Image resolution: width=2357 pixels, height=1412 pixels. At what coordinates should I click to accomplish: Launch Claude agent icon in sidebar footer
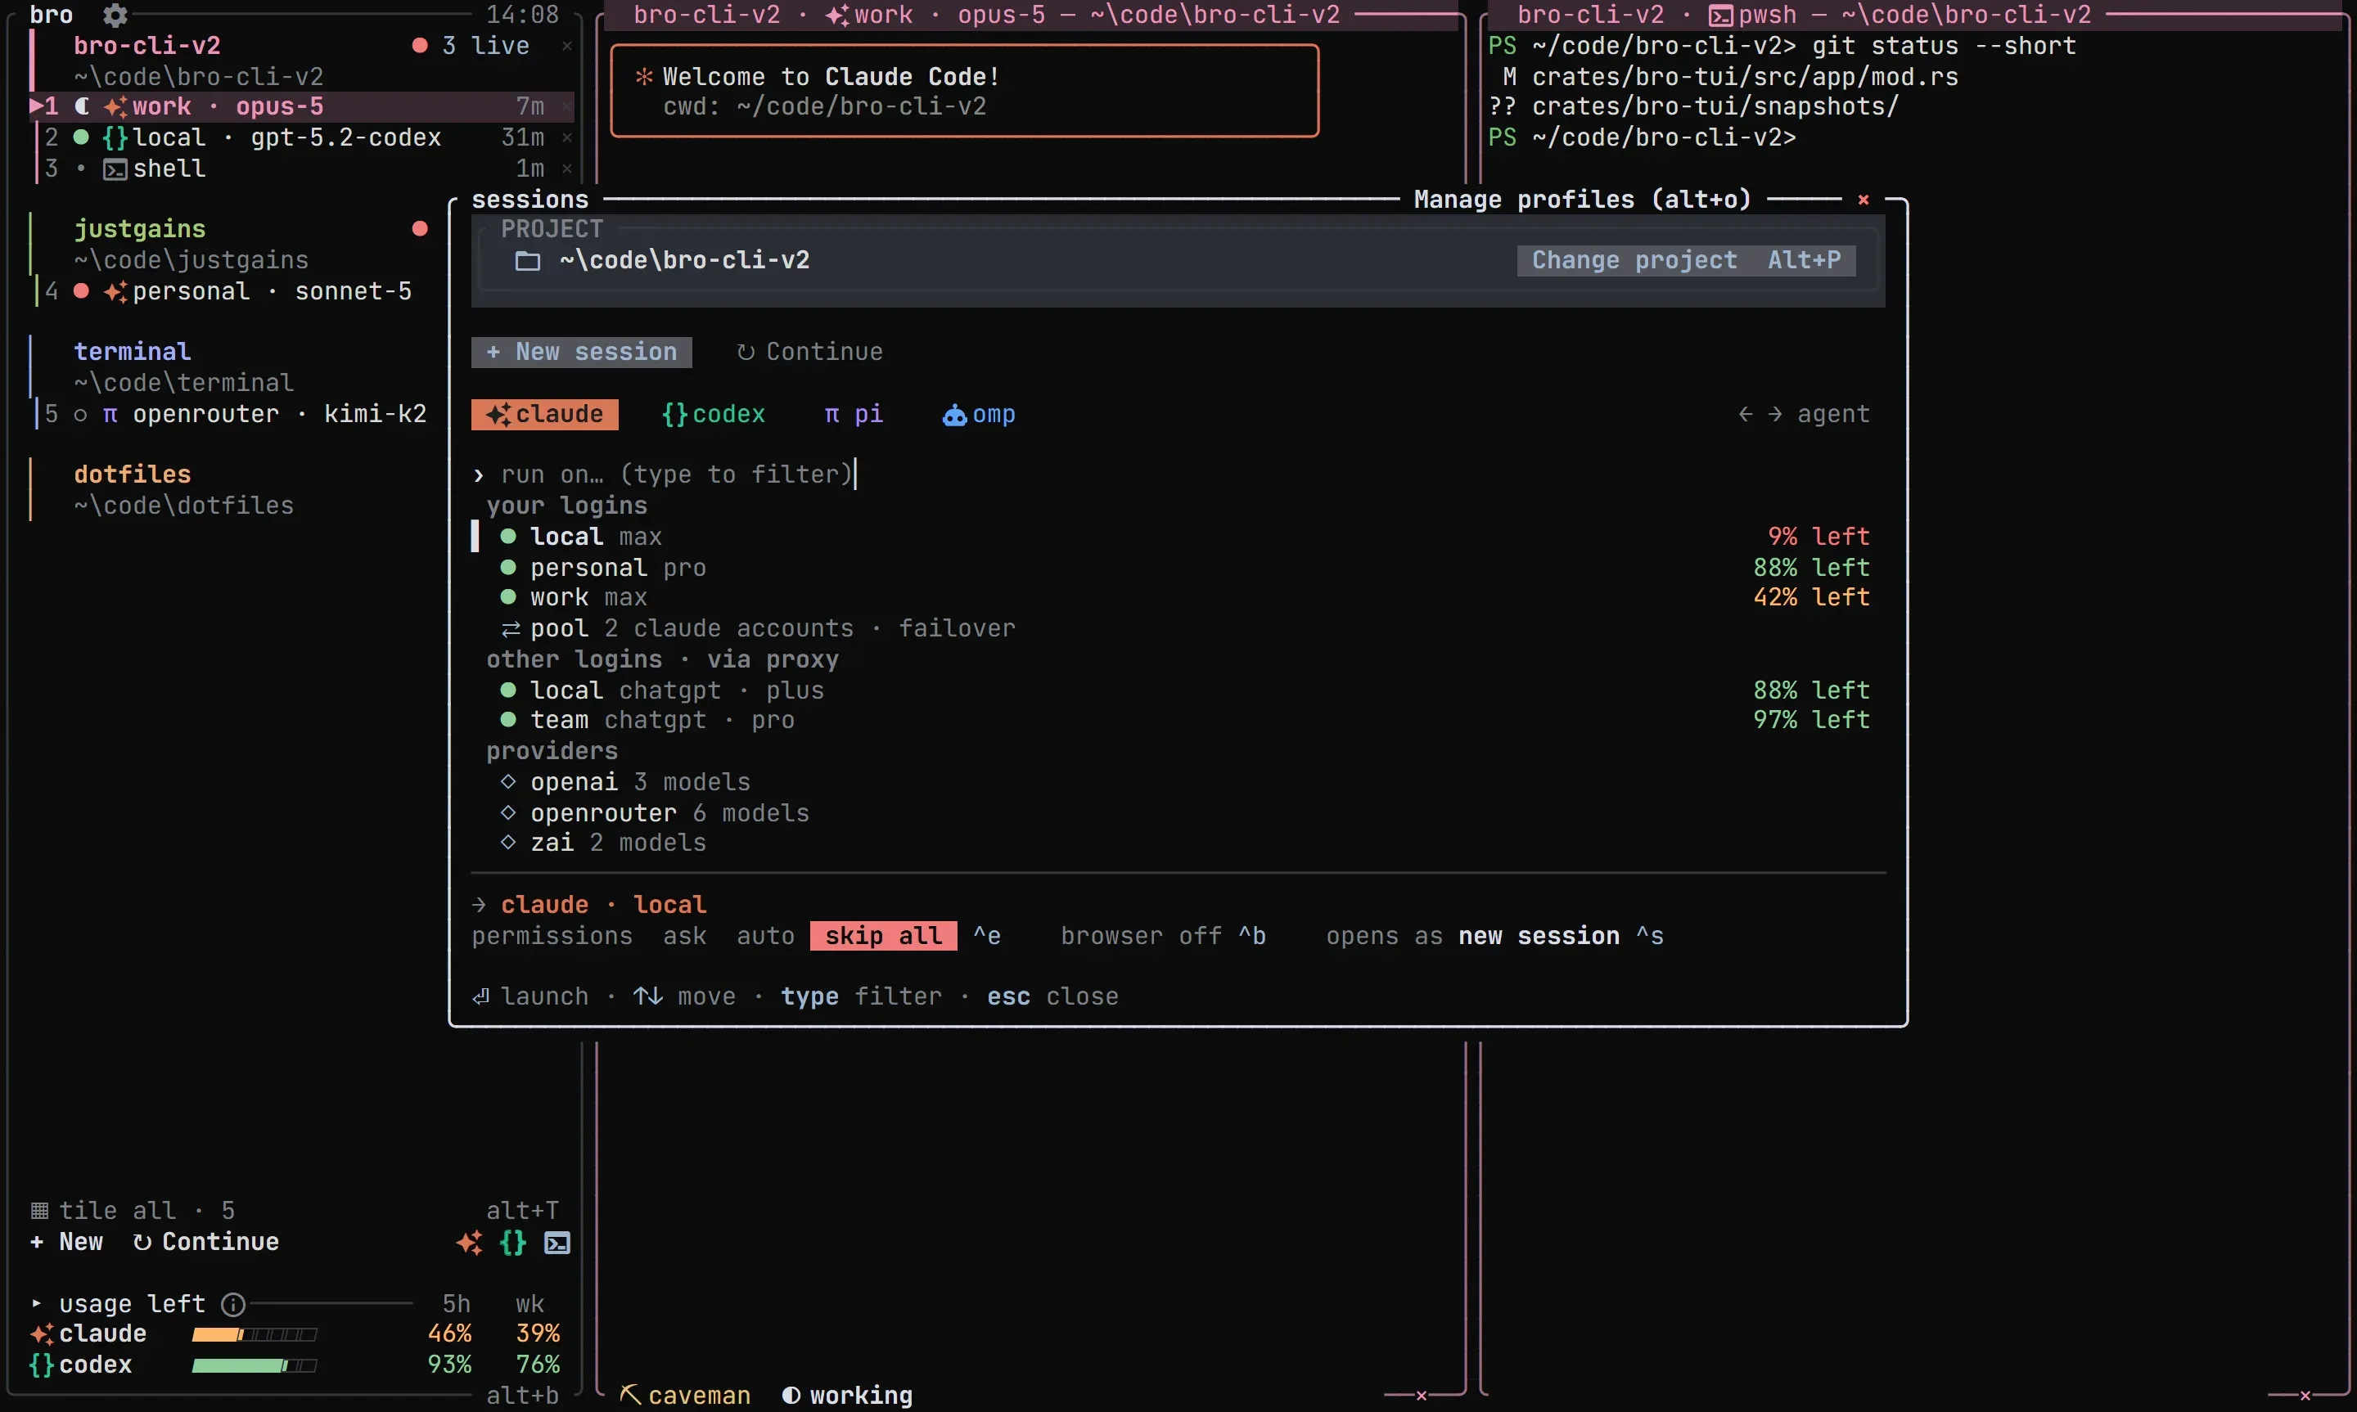469,1242
